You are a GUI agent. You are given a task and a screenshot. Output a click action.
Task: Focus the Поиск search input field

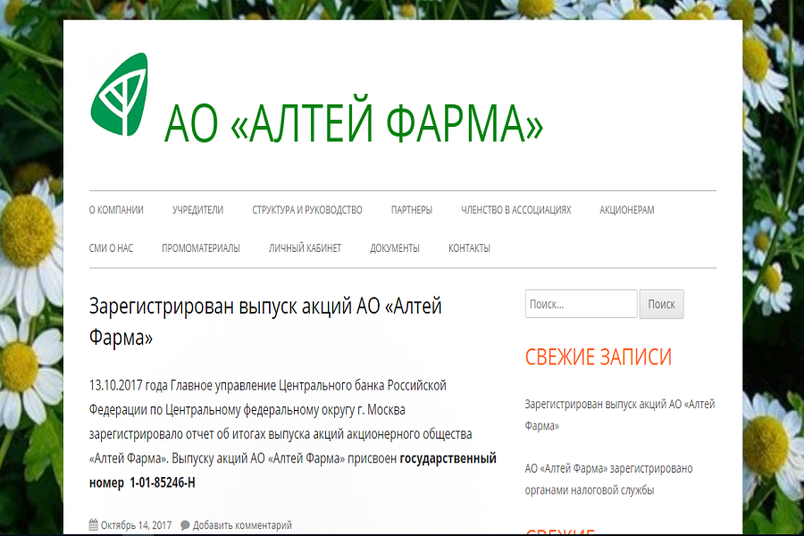click(581, 304)
